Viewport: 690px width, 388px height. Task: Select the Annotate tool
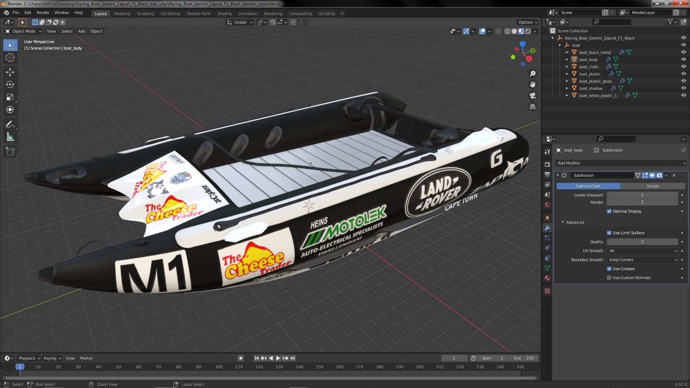[x=10, y=125]
